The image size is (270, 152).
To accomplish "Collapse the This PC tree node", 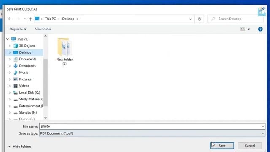I will click(x=8, y=39).
